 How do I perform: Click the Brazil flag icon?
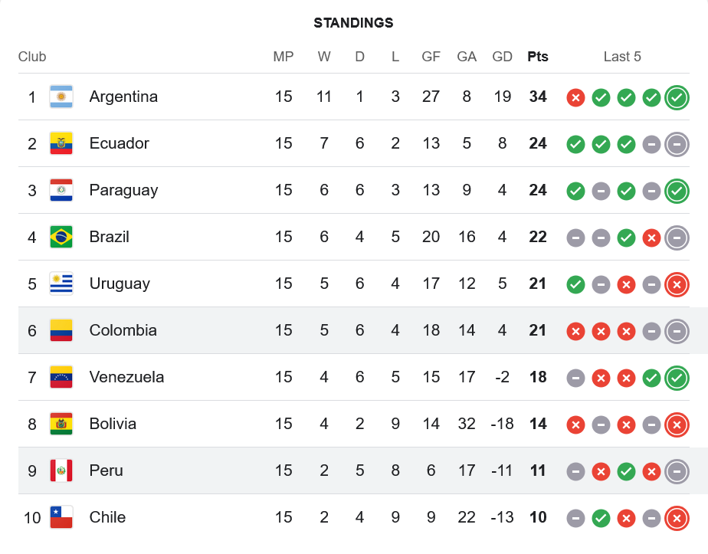pos(61,238)
